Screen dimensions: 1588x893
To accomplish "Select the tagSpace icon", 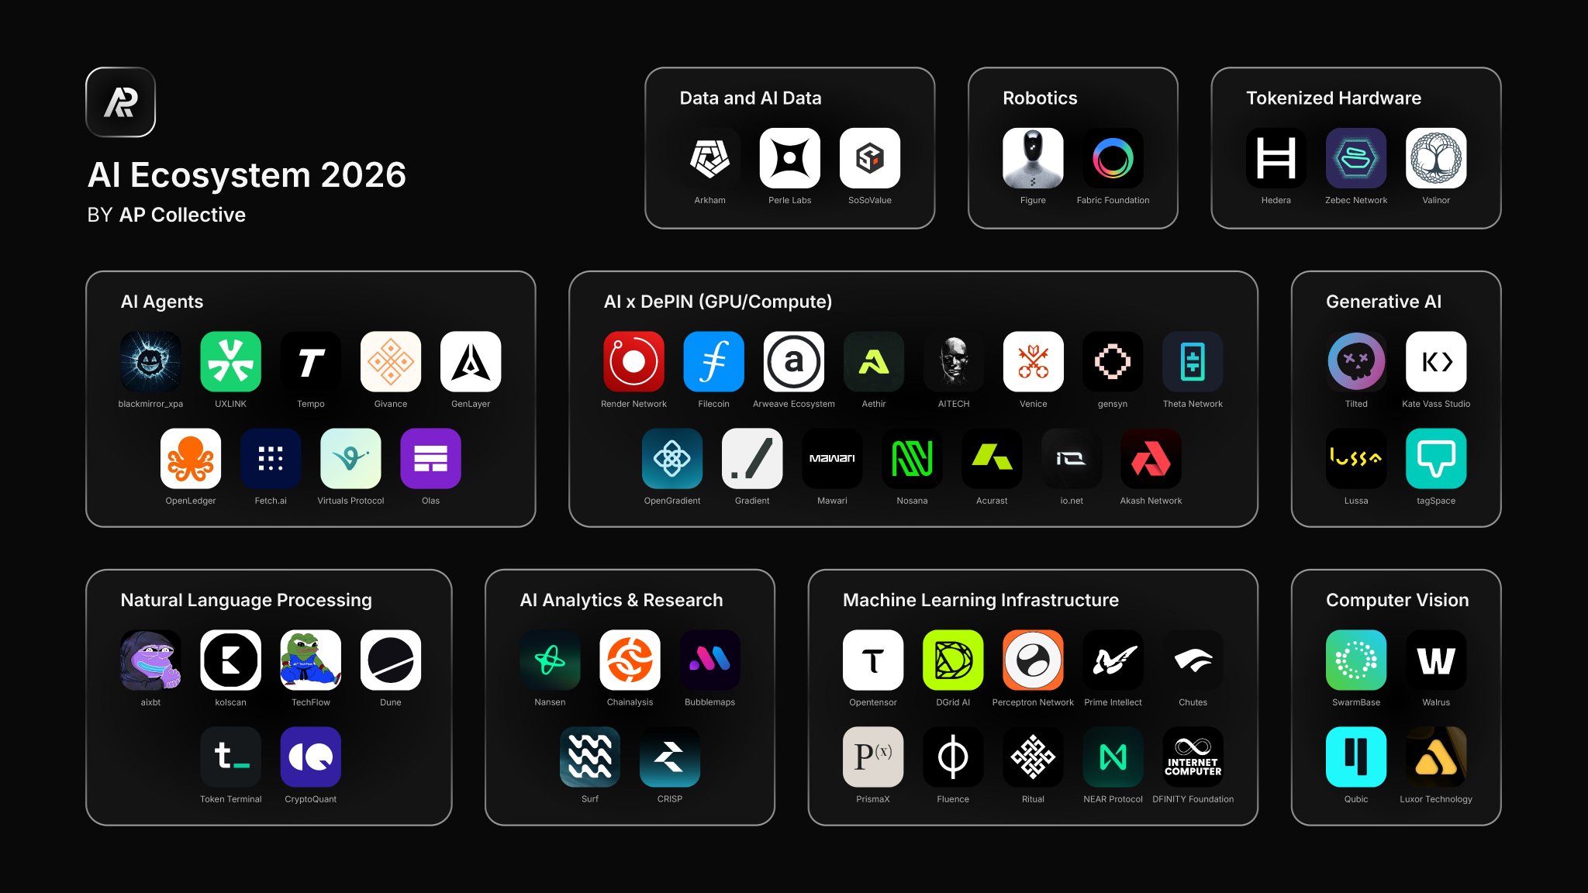I will 1435,458.
